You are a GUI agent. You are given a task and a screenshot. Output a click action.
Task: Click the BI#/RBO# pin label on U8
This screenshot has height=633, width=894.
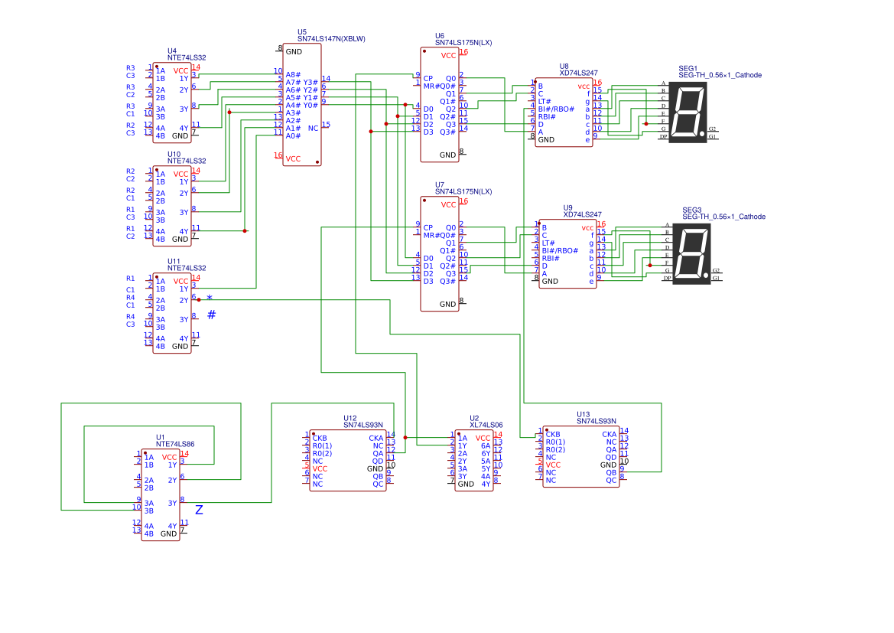point(556,109)
